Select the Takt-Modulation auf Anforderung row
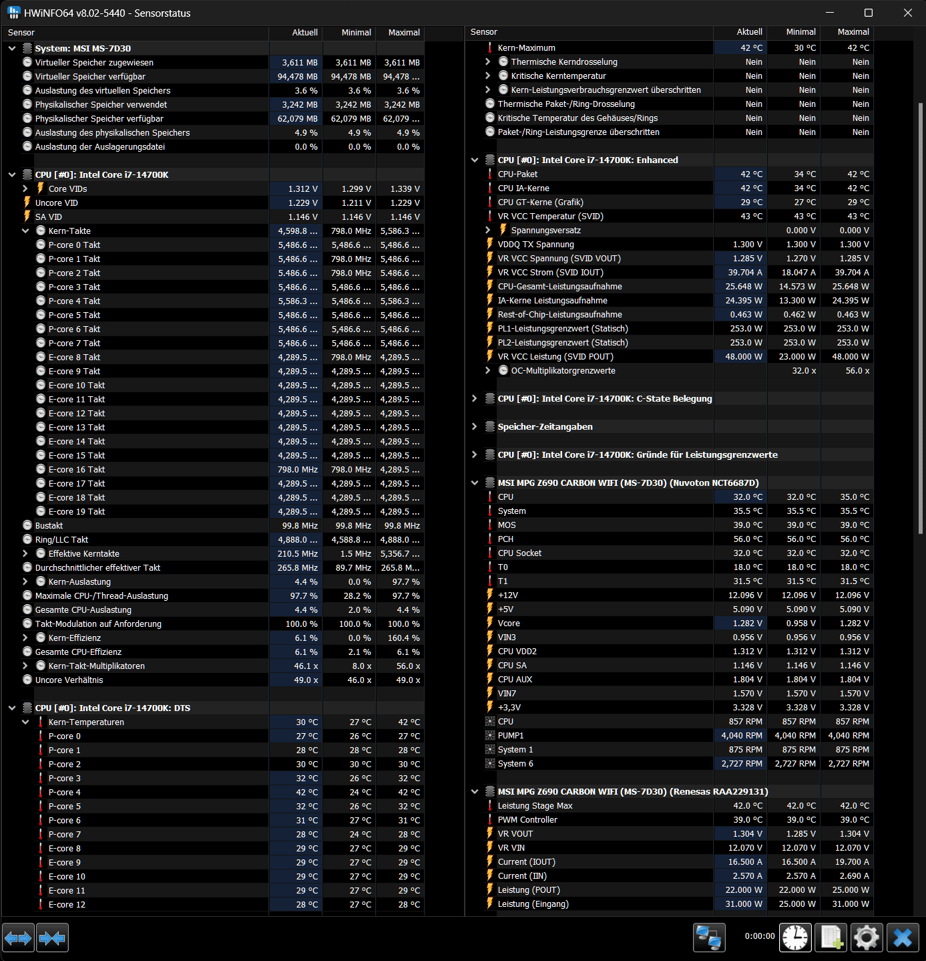The image size is (926, 961). [214, 624]
